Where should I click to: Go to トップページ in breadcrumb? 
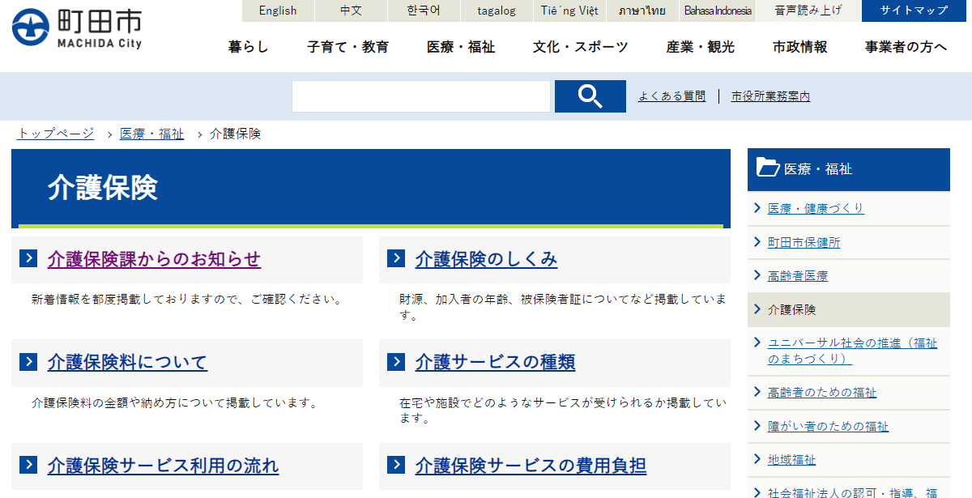(x=56, y=134)
